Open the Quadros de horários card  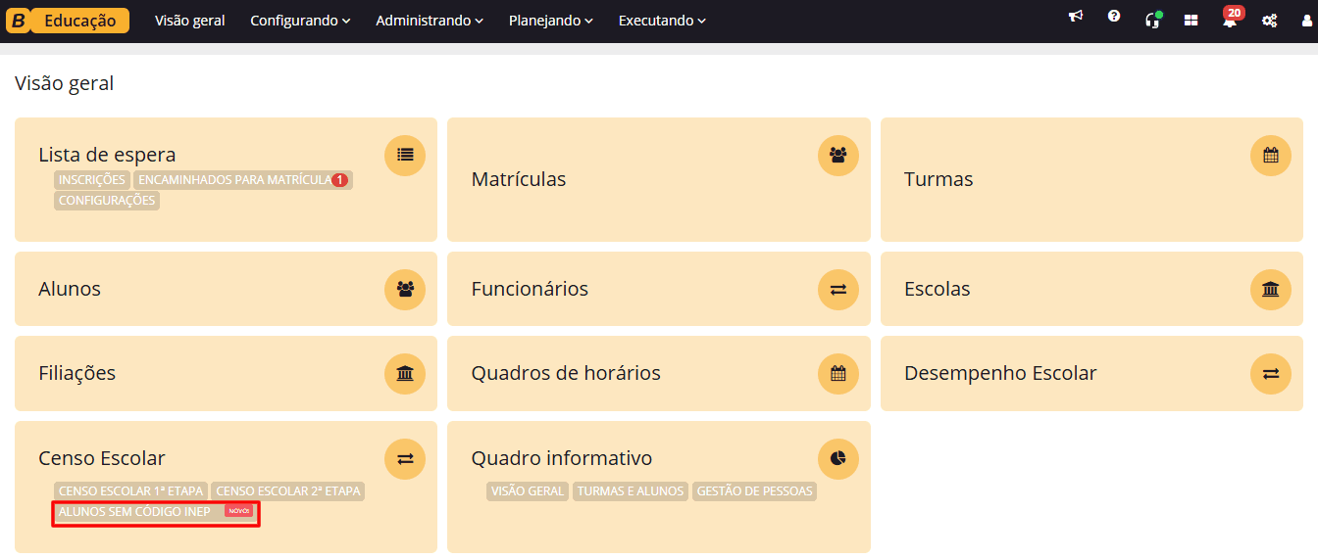659,373
